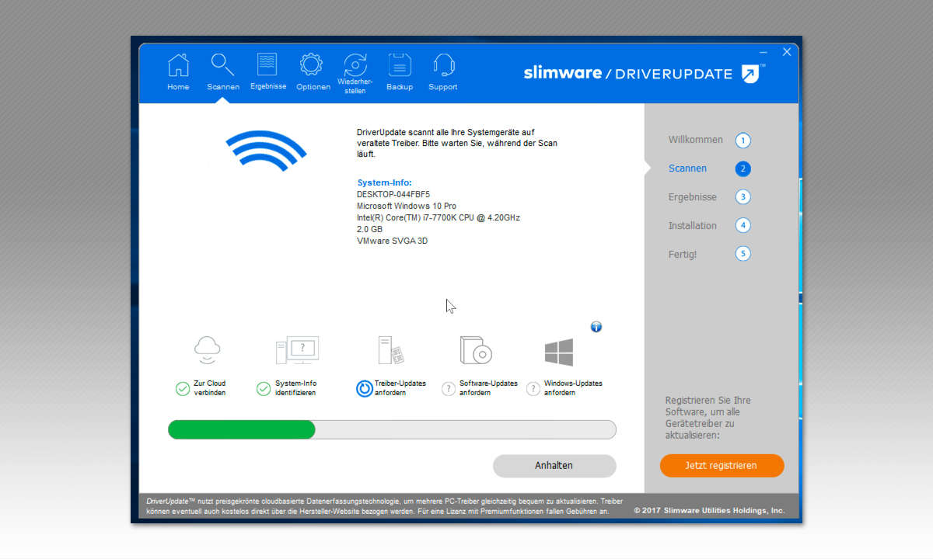Click the Treiber-Updates anfordern label
The height and width of the screenshot is (559, 933).
click(400, 388)
